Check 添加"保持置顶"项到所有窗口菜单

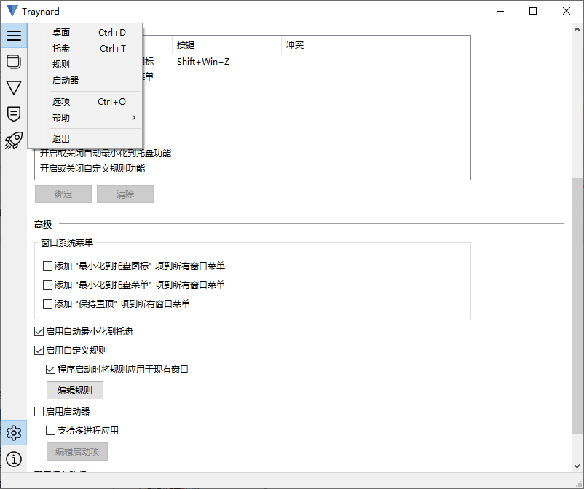(x=45, y=303)
